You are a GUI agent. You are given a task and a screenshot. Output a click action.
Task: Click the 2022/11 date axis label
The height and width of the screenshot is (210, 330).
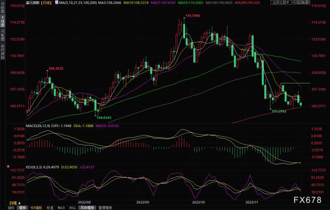tap(252, 202)
